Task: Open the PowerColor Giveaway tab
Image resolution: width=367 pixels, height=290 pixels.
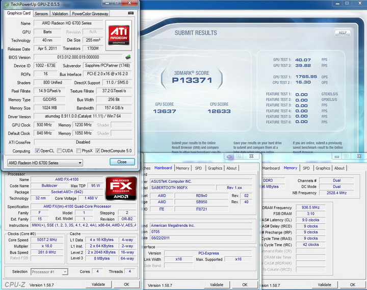Action: point(90,14)
